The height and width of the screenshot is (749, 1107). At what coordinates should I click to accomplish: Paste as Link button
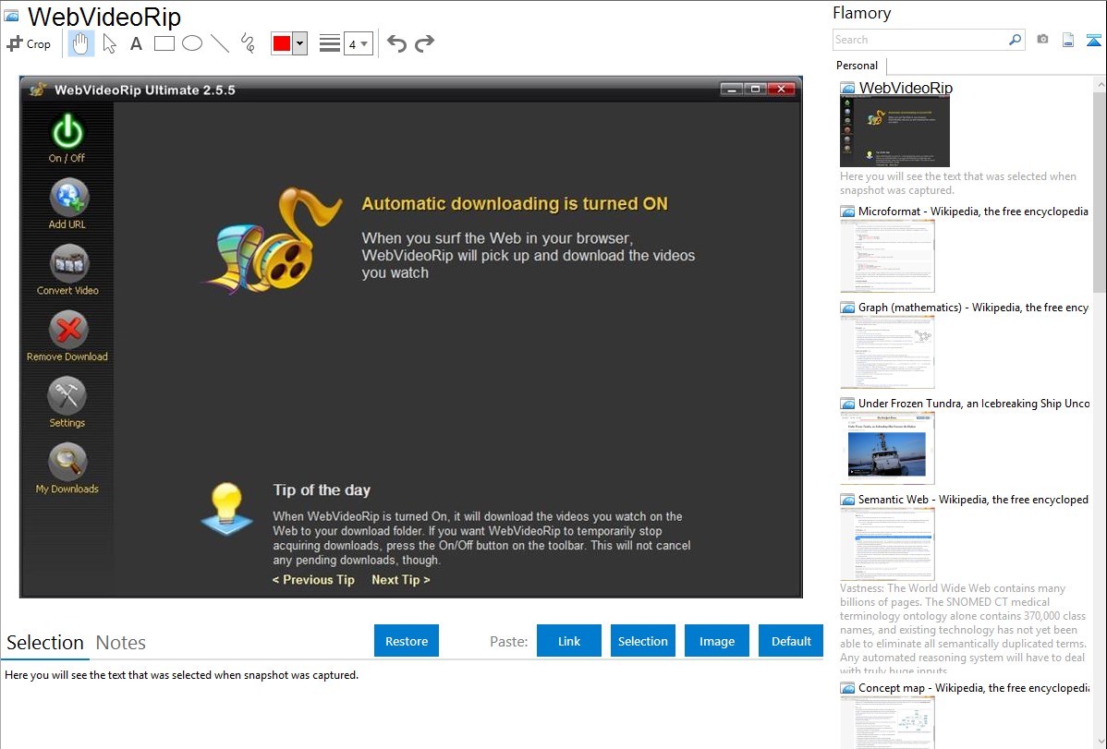[x=569, y=641]
